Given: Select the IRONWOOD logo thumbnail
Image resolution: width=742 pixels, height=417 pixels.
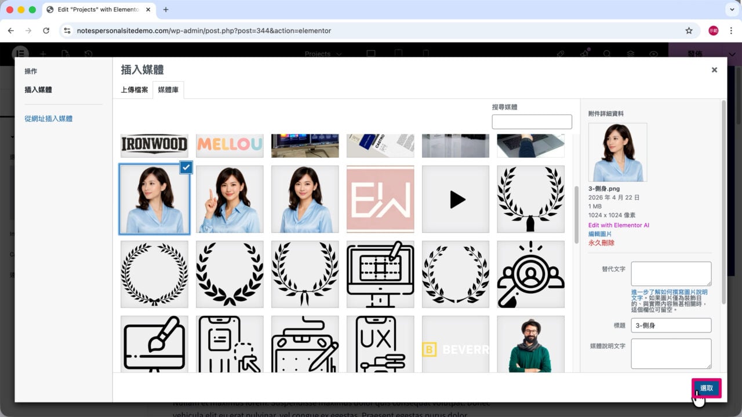Looking at the screenshot, I should click(154, 145).
